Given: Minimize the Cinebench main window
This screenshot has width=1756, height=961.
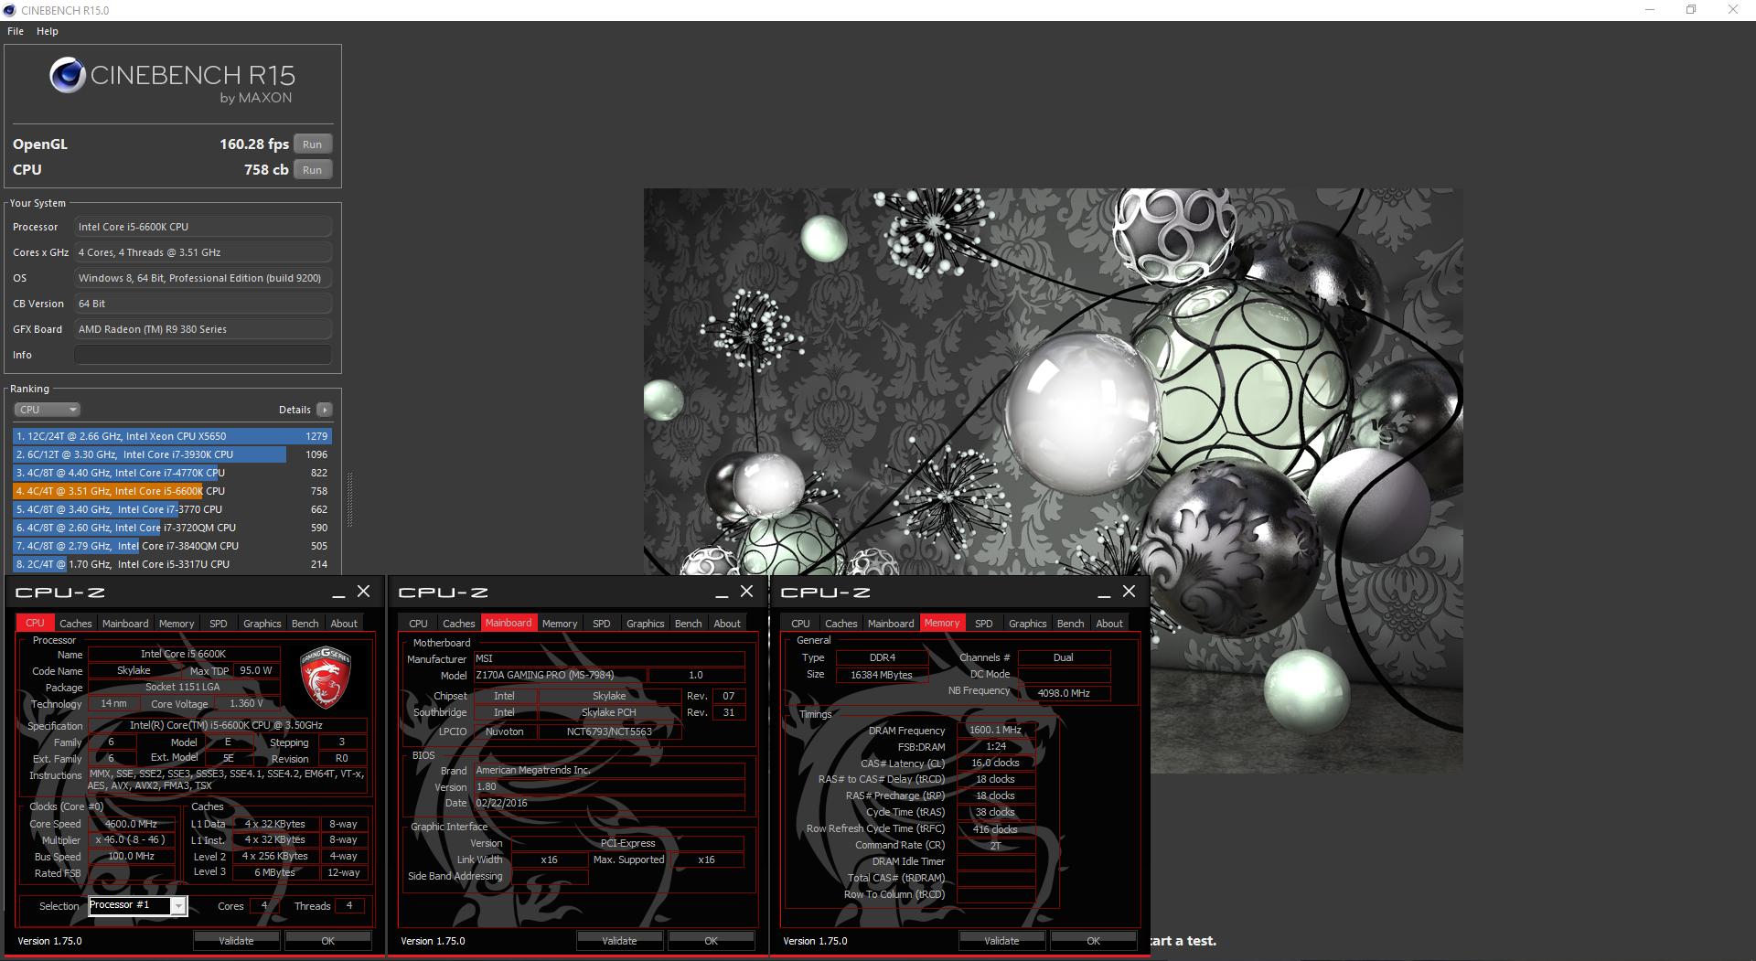Looking at the screenshot, I should pos(1650,10).
